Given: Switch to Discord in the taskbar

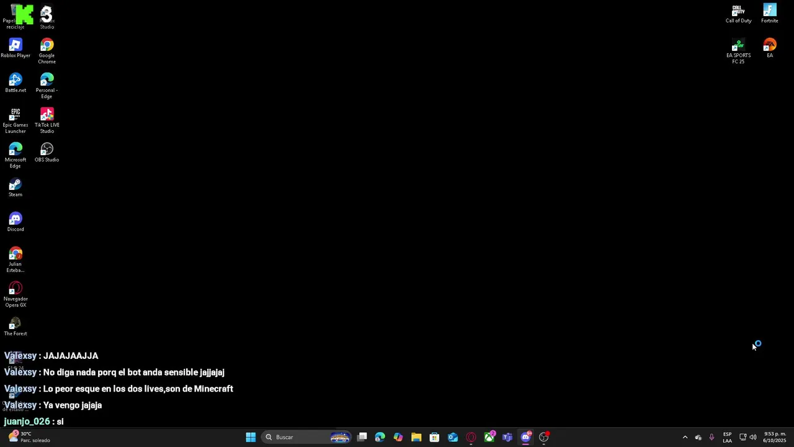Looking at the screenshot, I should click(525, 437).
